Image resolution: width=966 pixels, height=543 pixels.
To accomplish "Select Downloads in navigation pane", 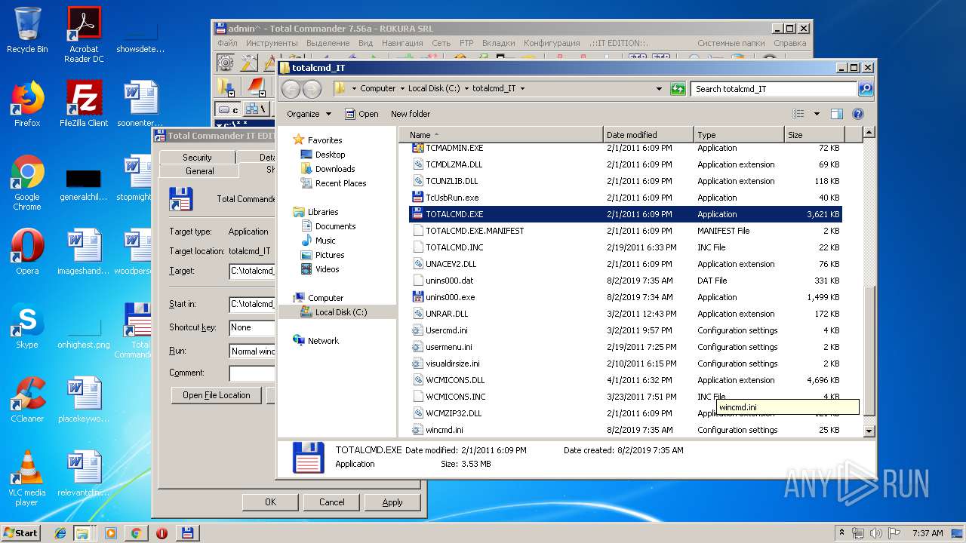I will [334, 169].
